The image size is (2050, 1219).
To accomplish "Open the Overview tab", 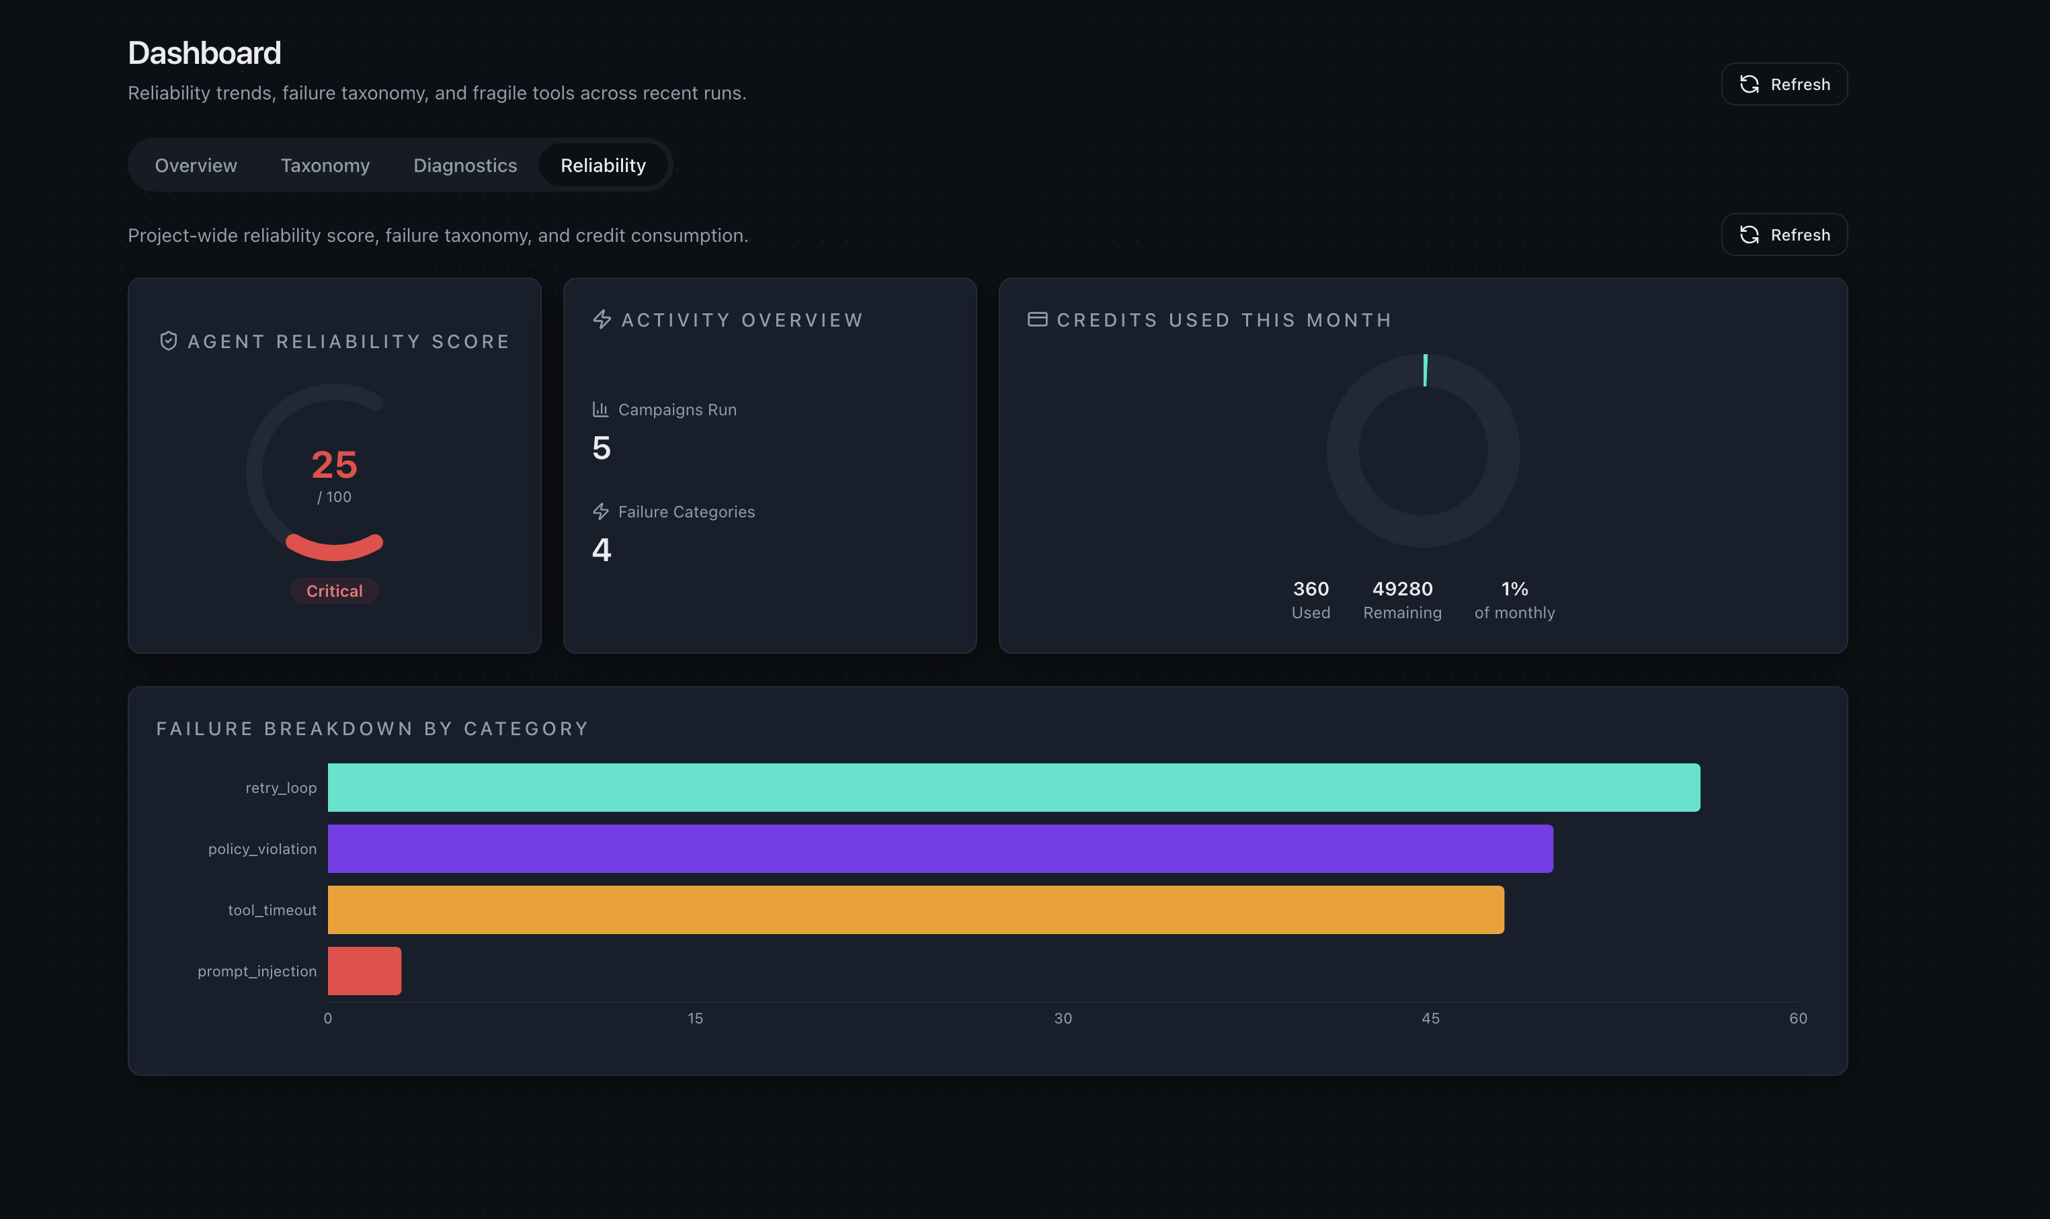I will (x=196, y=165).
